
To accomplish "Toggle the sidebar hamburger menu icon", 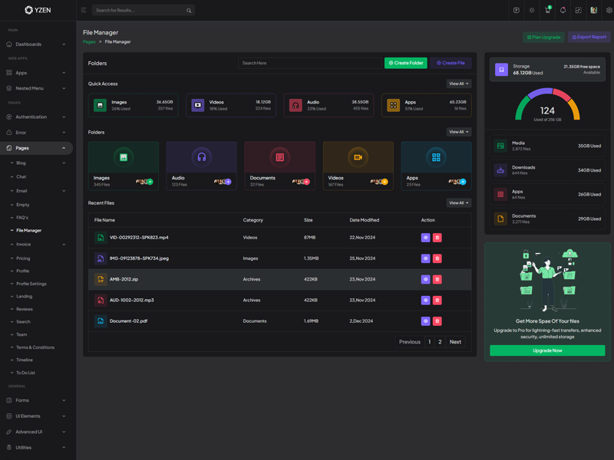I will [x=84, y=11].
